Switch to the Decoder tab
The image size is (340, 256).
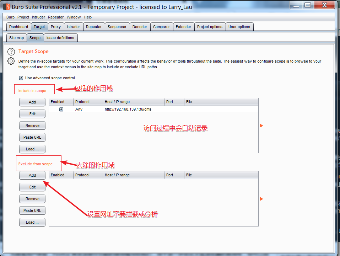(x=140, y=27)
